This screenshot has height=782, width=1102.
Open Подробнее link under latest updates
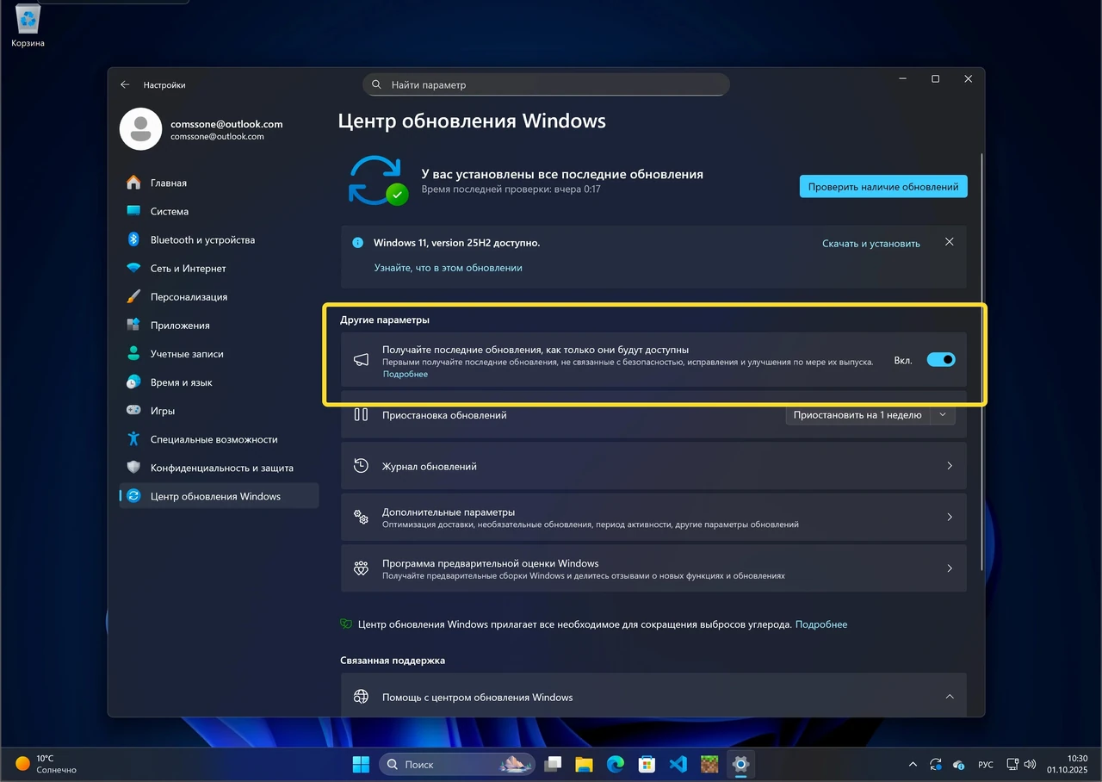405,375
